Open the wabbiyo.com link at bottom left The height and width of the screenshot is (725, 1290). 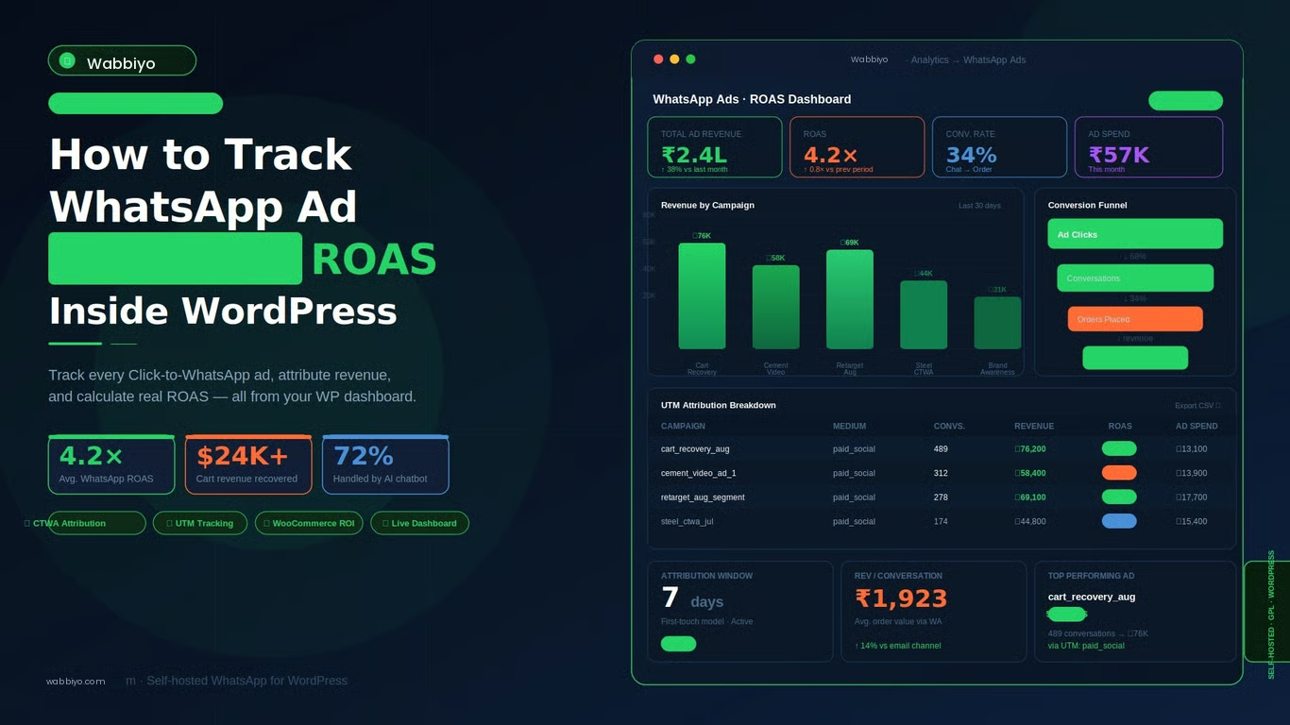(76, 681)
